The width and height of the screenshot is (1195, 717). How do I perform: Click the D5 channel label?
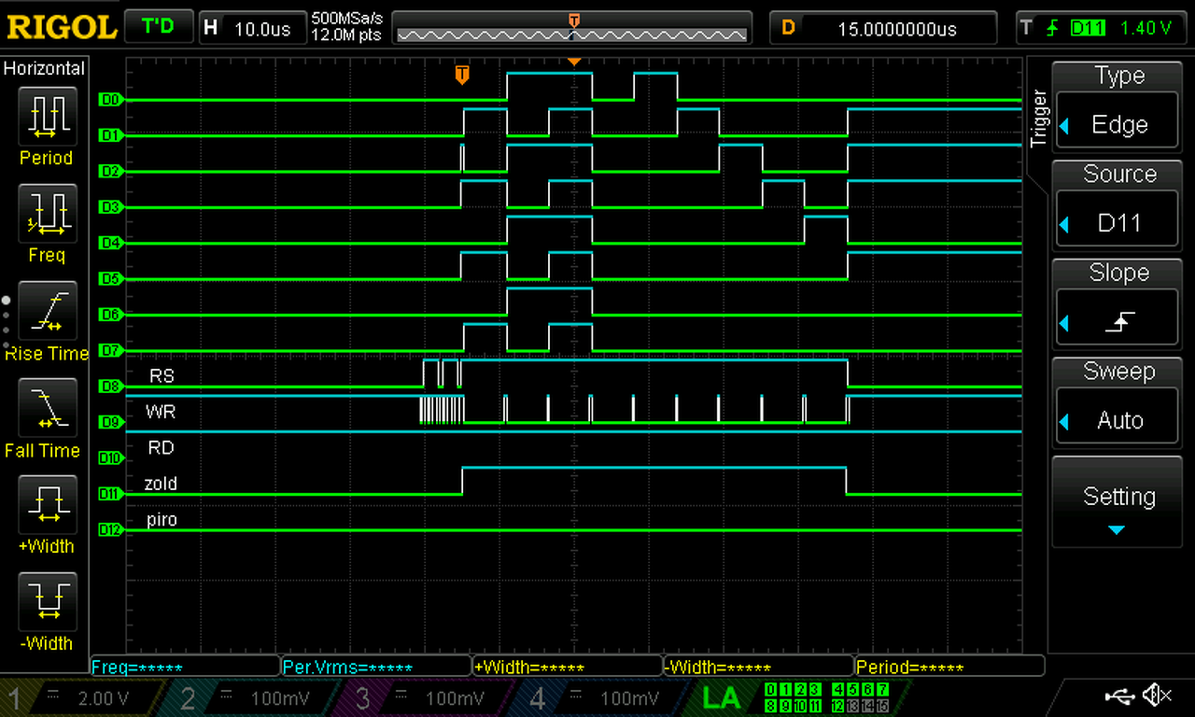109,278
